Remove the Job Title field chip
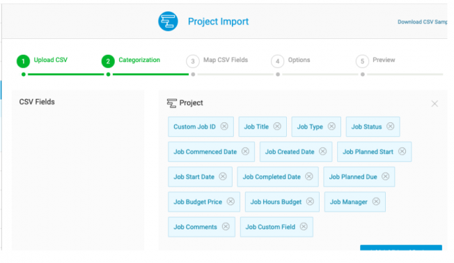This screenshot has width=454, height=263. coord(277,127)
